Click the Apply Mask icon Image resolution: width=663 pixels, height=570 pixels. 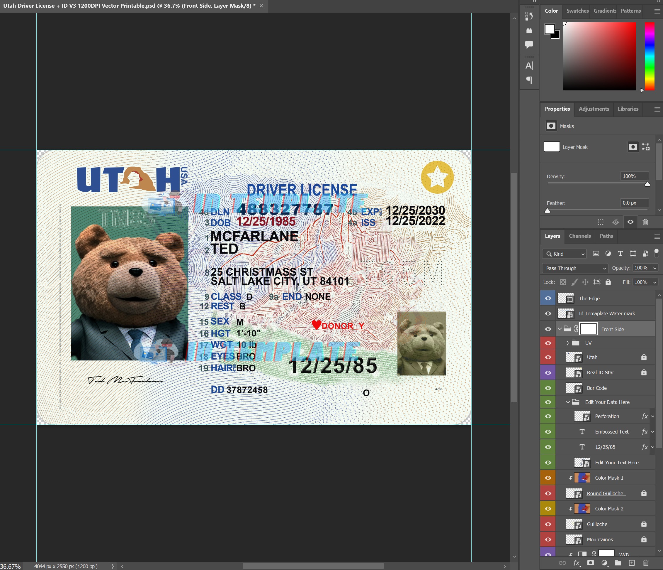pyautogui.click(x=616, y=222)
